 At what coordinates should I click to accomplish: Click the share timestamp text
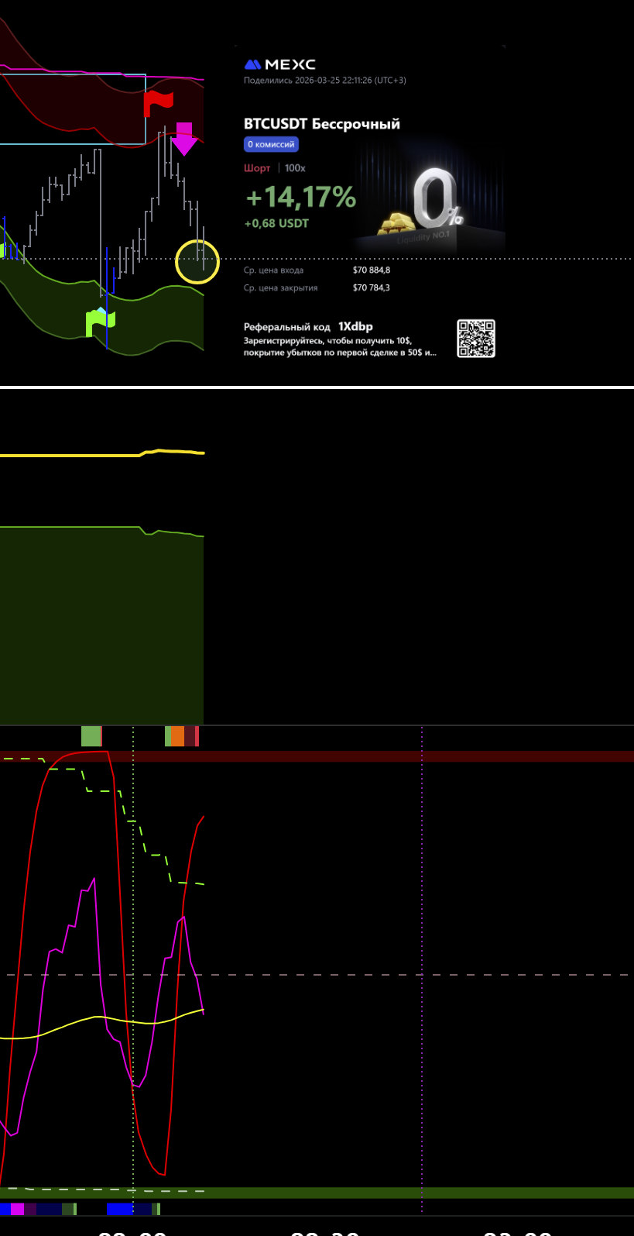324,81
